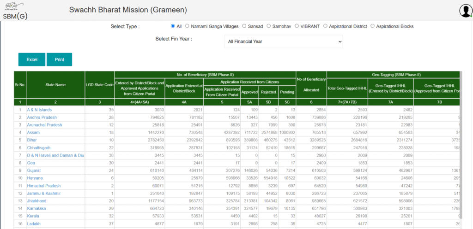The image size is (473, 229).
Task: Open Himachal Pradesh state link
Action: point(44,186)
